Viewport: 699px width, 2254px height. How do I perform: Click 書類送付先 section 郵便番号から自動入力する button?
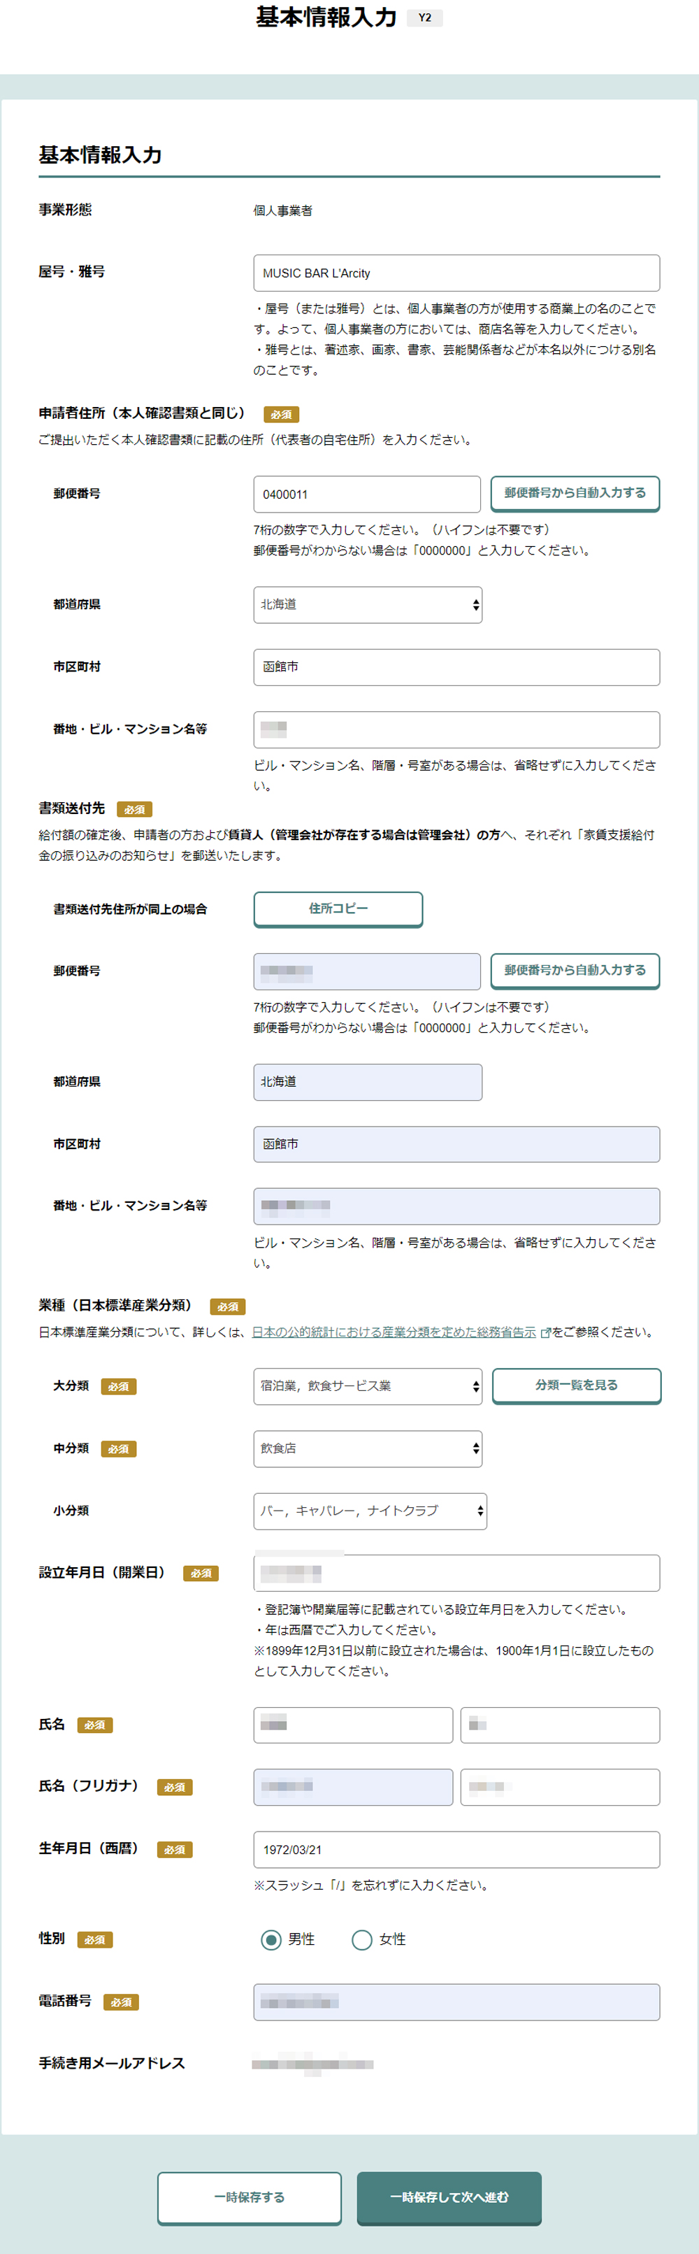575,971
